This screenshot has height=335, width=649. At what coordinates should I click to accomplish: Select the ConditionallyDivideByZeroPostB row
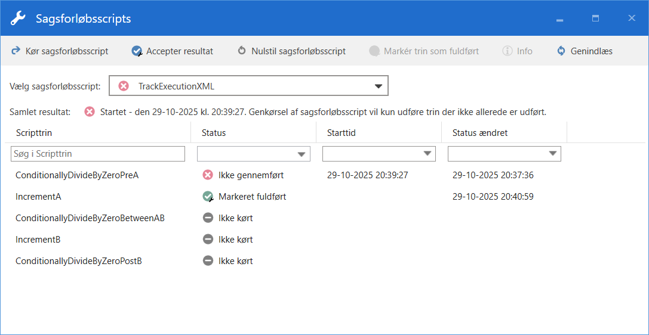(x=78, y=261)
